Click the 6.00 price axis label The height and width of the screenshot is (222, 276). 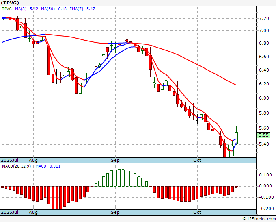[264, 98]
